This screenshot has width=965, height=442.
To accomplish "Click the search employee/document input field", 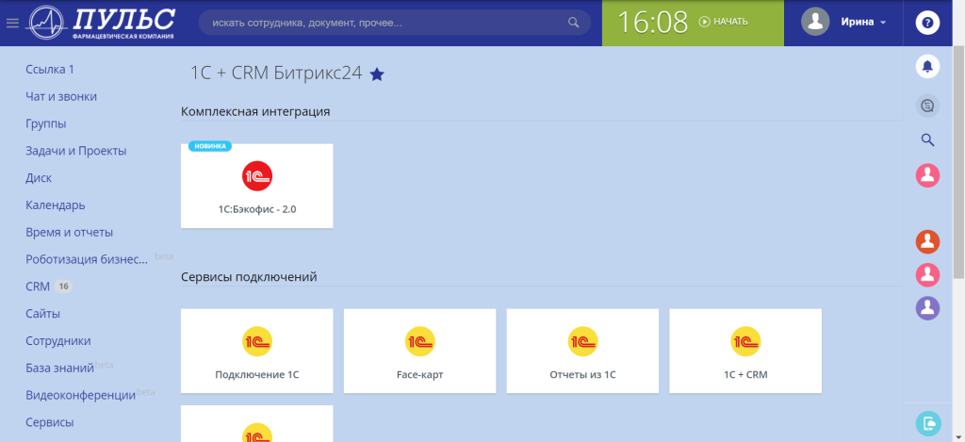I will (x=395, y=23).
